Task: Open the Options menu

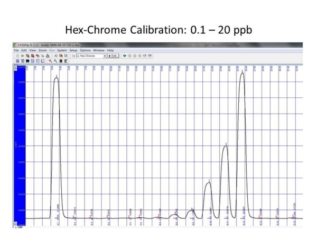Action: pos(85,50)
